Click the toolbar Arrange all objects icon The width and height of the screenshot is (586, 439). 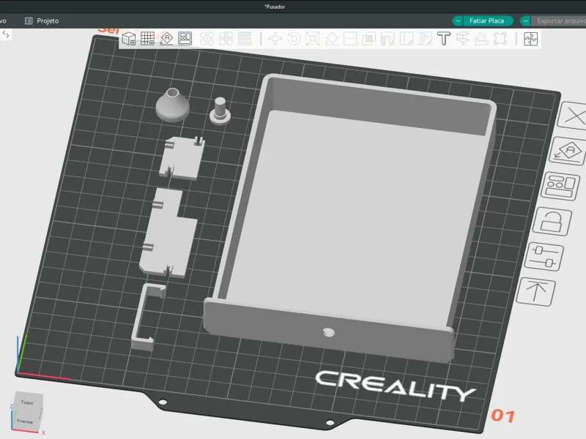point(185,39)
